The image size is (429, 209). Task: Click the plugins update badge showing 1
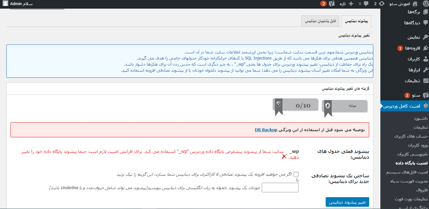pyautogui.click(x=400, y=48)
